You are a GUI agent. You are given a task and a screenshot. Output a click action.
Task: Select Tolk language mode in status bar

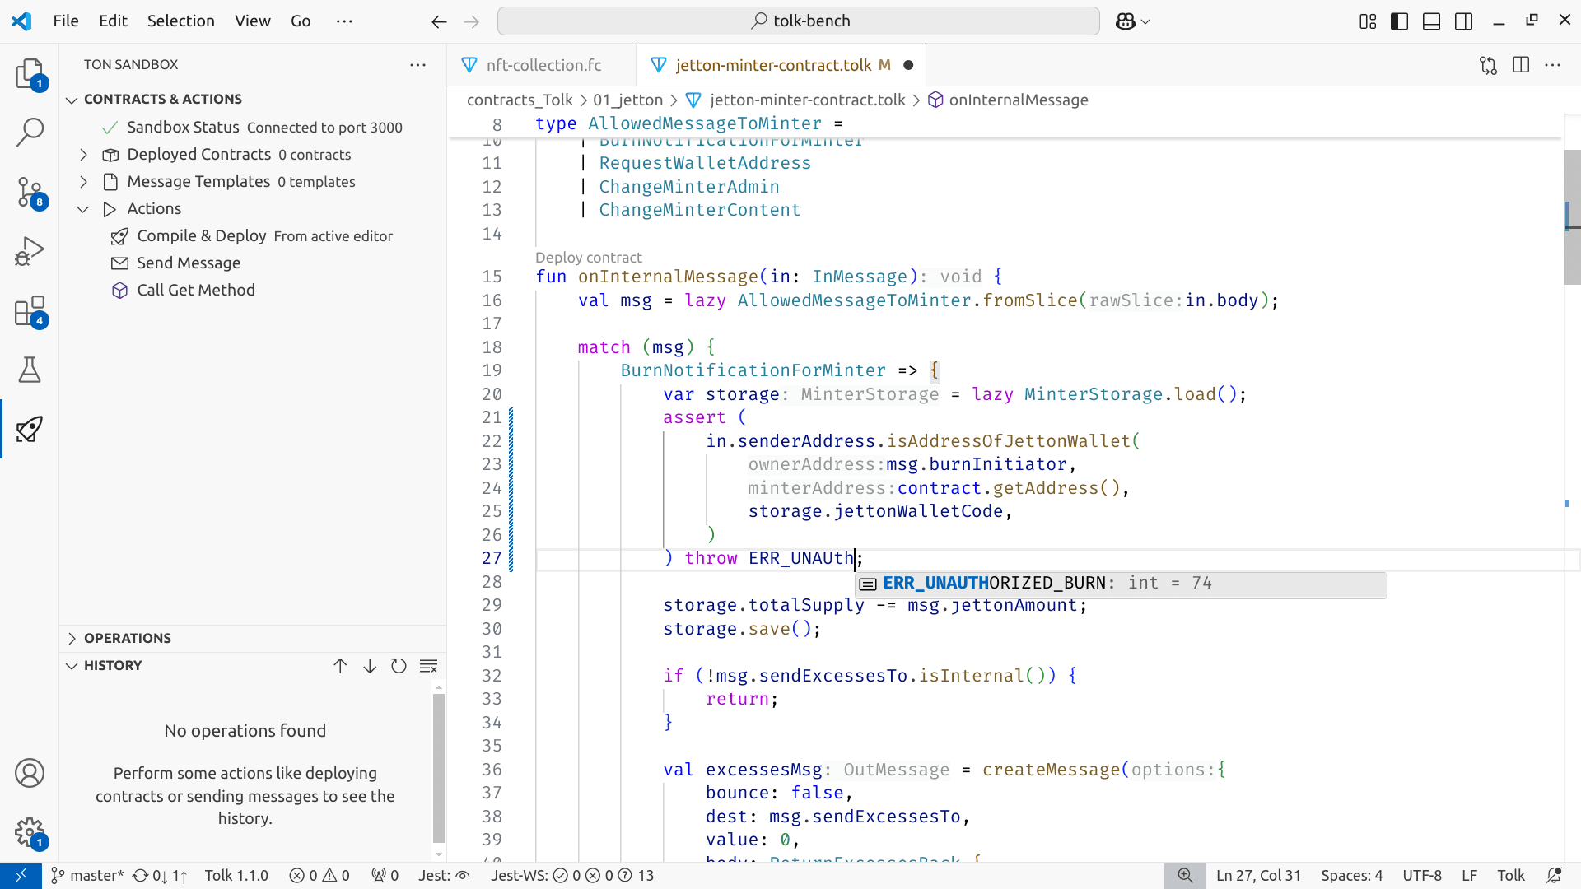(1511, 876)
